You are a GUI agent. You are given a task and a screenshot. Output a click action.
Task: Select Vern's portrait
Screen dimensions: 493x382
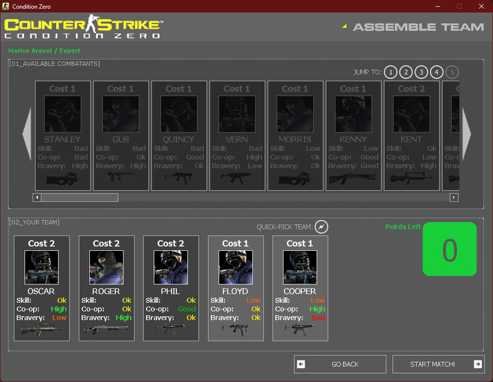237,114
